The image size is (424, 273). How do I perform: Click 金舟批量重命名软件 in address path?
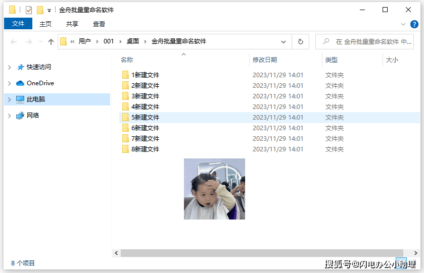point(179,41)
